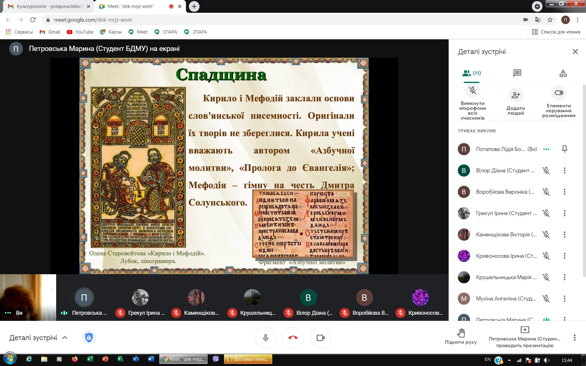Mute Грекул Ірина in participant list
The width and height of the screenshot is (586, 366).
[x=546, y=213]
